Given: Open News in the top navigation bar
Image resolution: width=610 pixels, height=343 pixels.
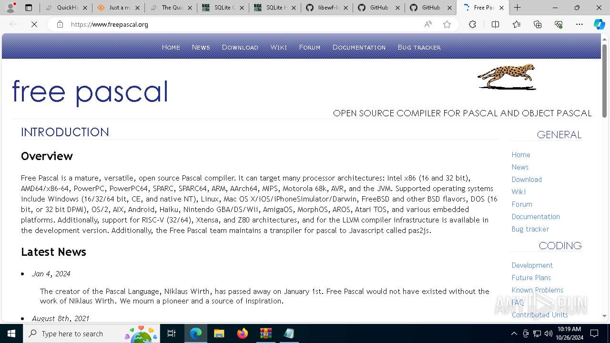Looking at the screenshot, I should (201, 47).
